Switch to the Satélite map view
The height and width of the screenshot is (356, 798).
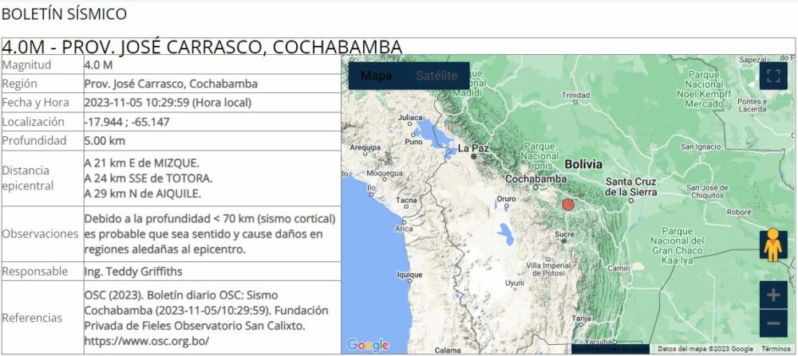(x=436, y=76)
